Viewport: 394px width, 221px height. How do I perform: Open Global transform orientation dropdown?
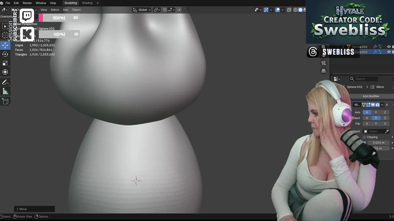pyautogui.click(x=142, y=10)
